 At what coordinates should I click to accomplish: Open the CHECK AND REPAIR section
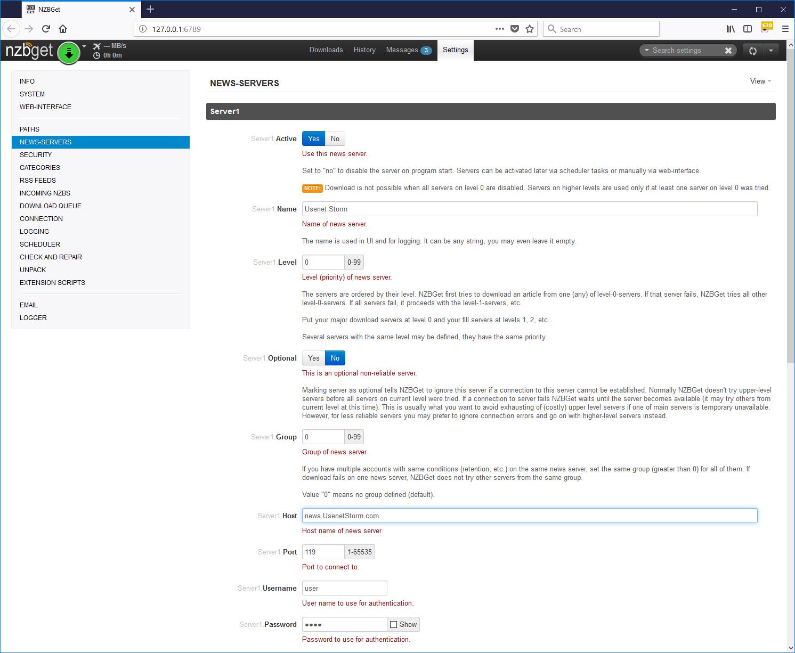[x=101, y=257]
